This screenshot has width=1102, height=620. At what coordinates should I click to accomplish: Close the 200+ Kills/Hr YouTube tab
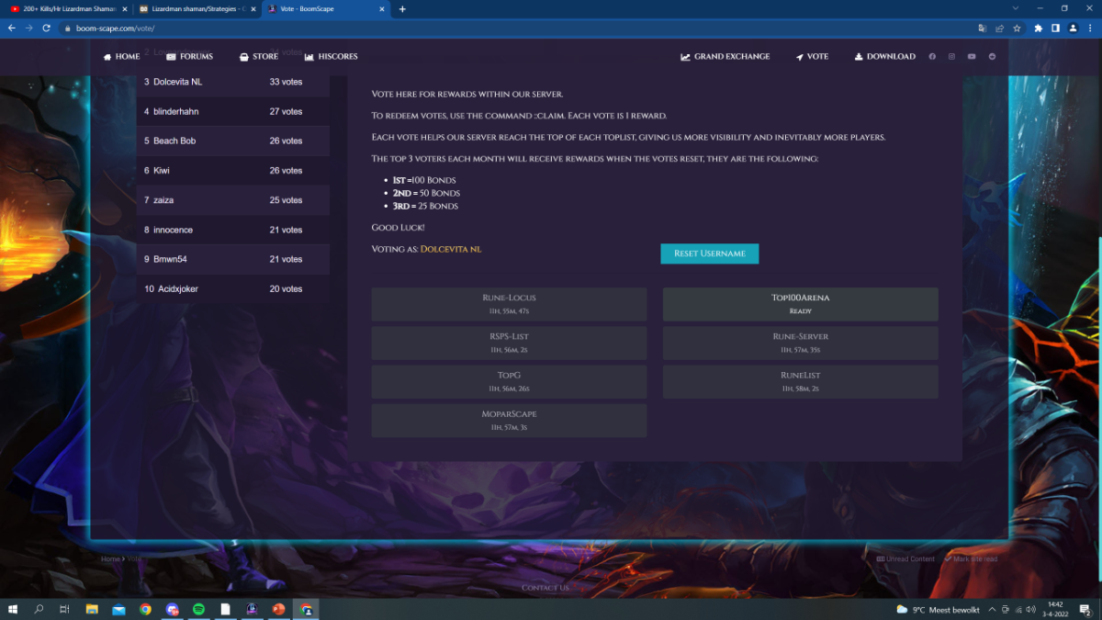click(125, 9)
